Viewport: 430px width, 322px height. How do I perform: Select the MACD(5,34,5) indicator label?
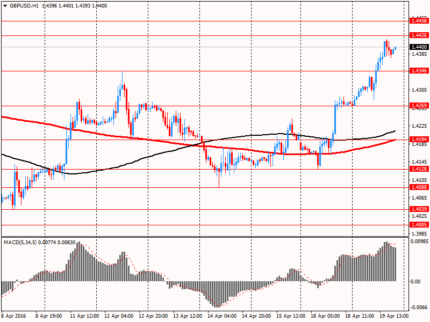coord(20,243)
